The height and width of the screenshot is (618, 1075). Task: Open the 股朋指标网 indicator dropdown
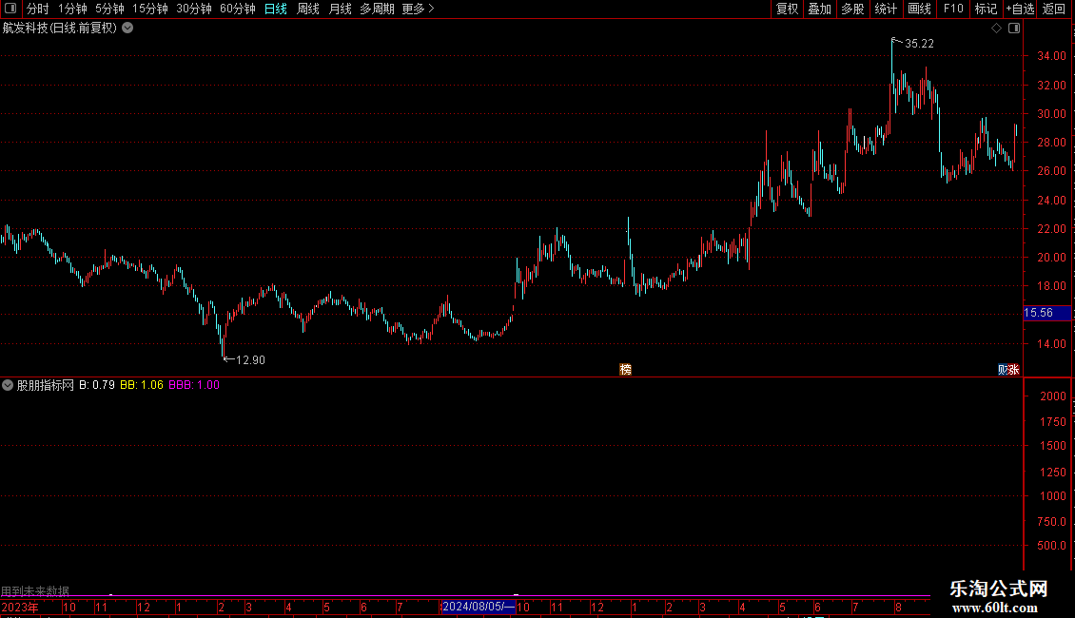[x=8, y=385]
